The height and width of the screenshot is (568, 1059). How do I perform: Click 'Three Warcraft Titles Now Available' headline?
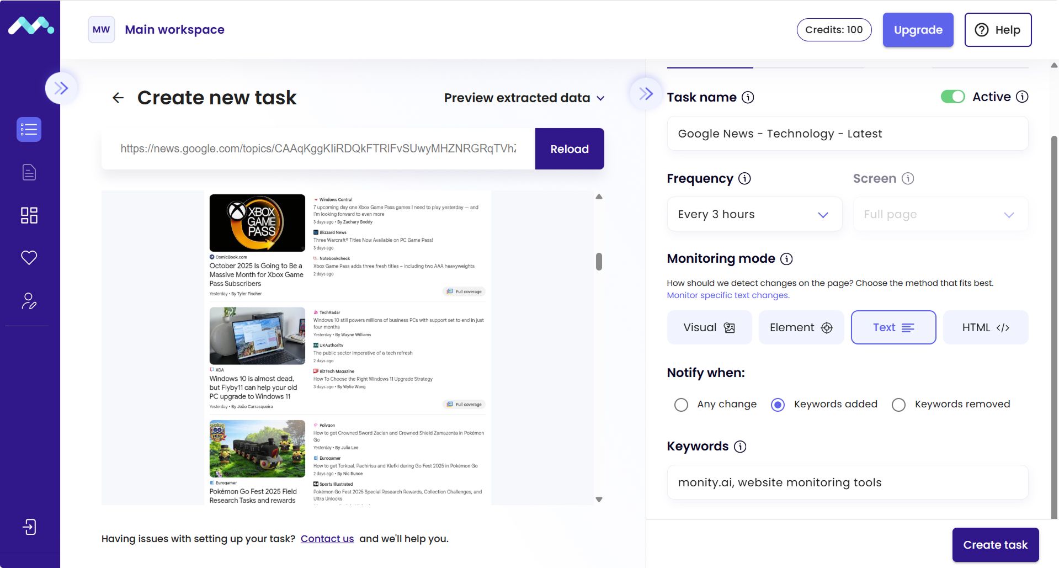coord(373,240)
